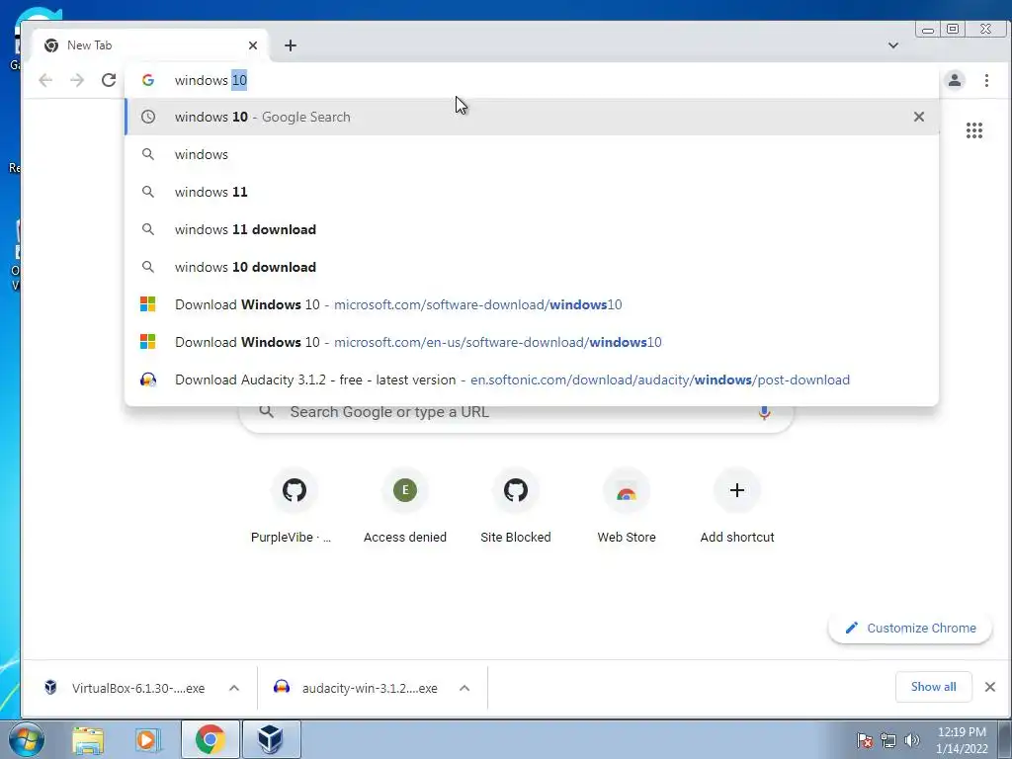Open the volume speaker tray icon
Viewport: 1012px width, 759px height.
912,739
